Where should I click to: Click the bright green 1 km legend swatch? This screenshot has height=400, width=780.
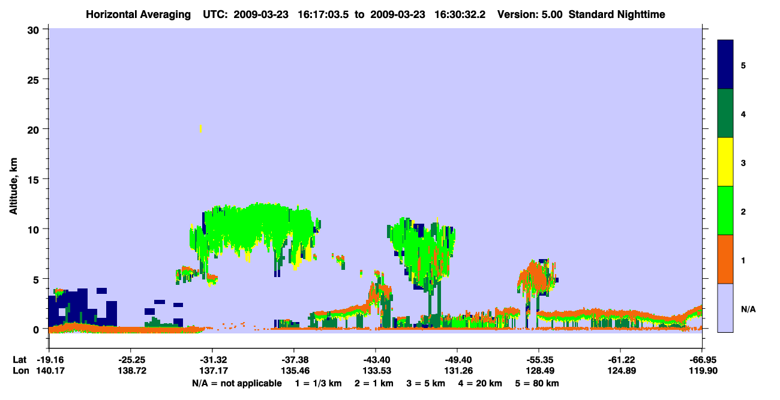click(x=725, y=210)
